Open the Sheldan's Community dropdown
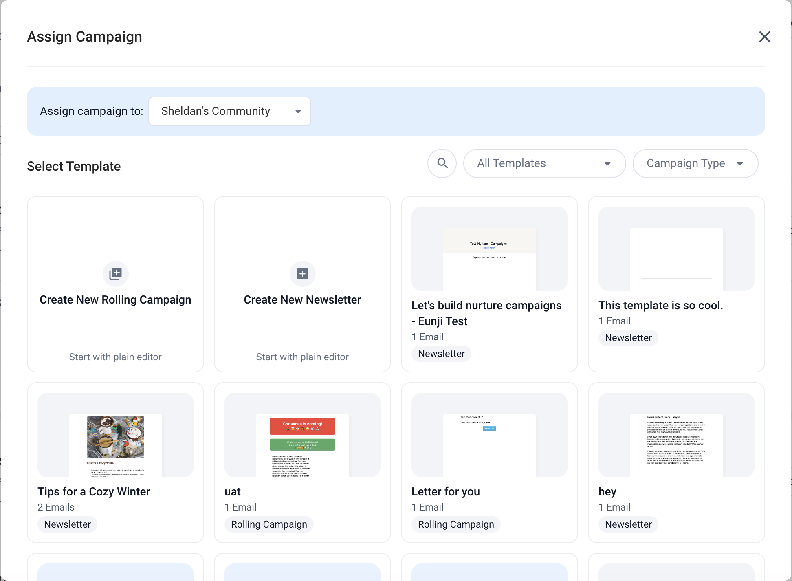 point(230,111)
